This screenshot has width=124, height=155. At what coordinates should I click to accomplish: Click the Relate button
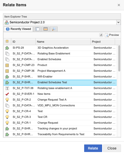point(93,148)
